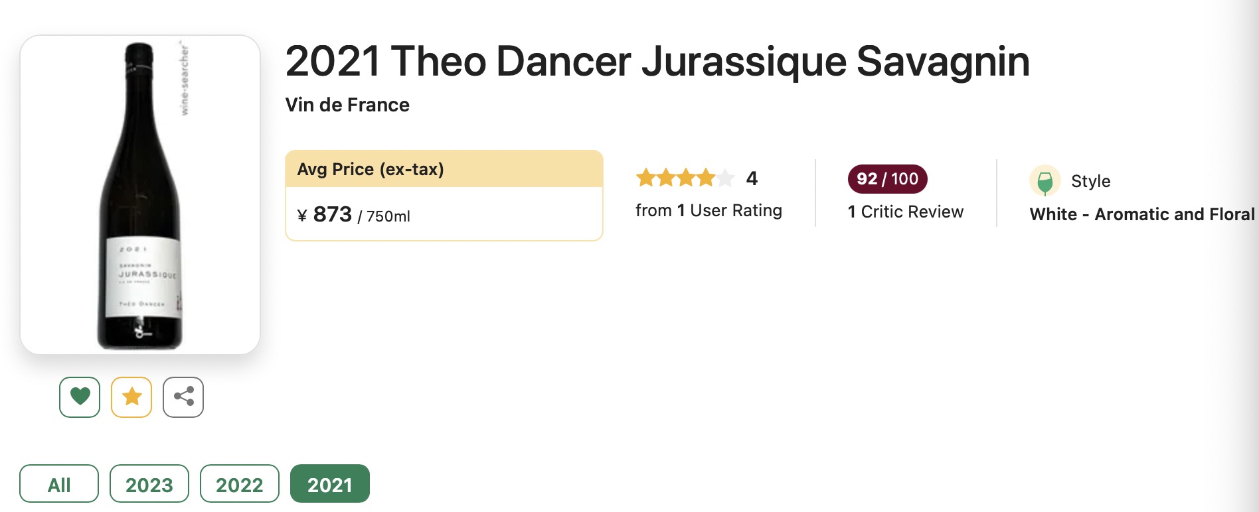This screenshot has width=1259, height=512.
Task: Open the share icon button
Action: coord(183,397)
